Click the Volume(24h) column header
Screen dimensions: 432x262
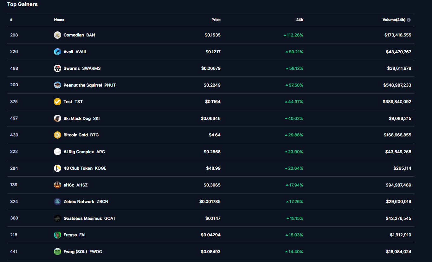click(394, 20)
